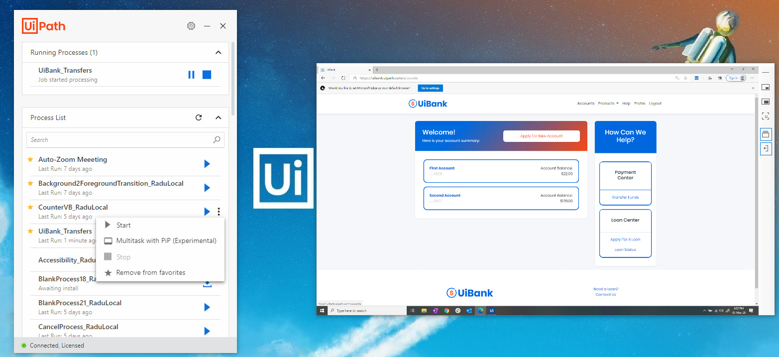Image resolution: width=779 pixels, height=357 pixels.
Task: Unfavorite Auto-Zoom Meeeting via its star
Action: [30, 159]
